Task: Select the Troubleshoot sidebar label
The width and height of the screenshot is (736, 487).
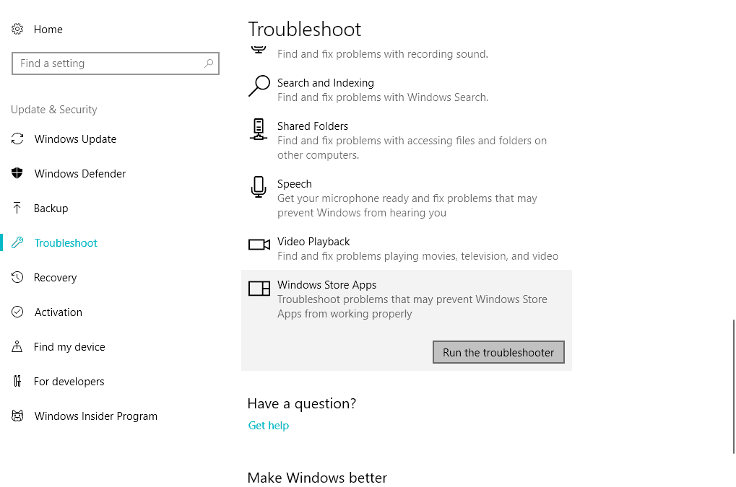Action: click(66, 243)
